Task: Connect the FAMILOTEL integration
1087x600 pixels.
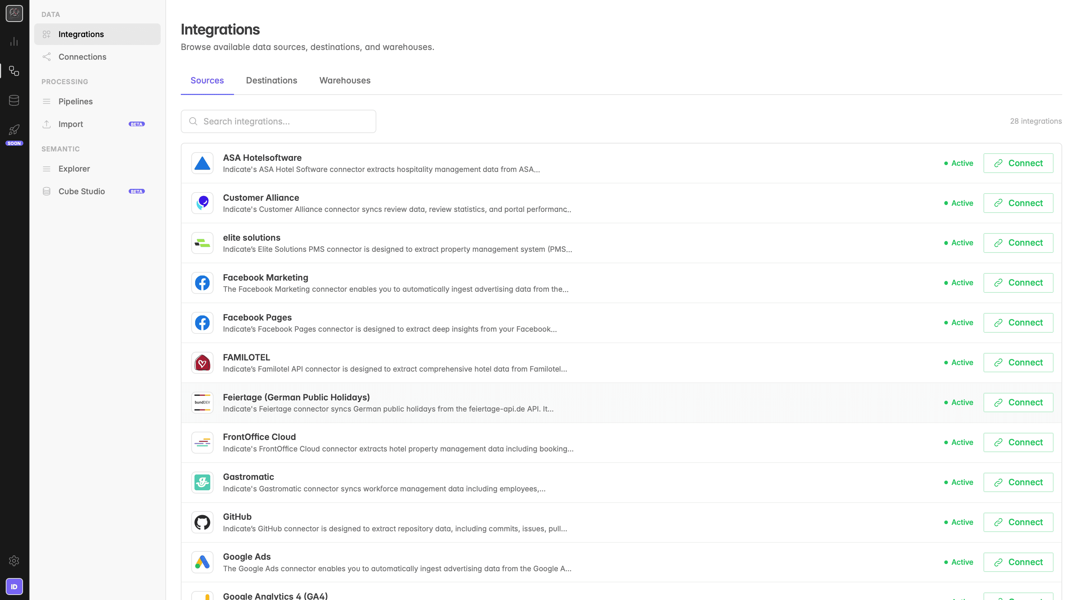Action: click(x=1018, y=363)
